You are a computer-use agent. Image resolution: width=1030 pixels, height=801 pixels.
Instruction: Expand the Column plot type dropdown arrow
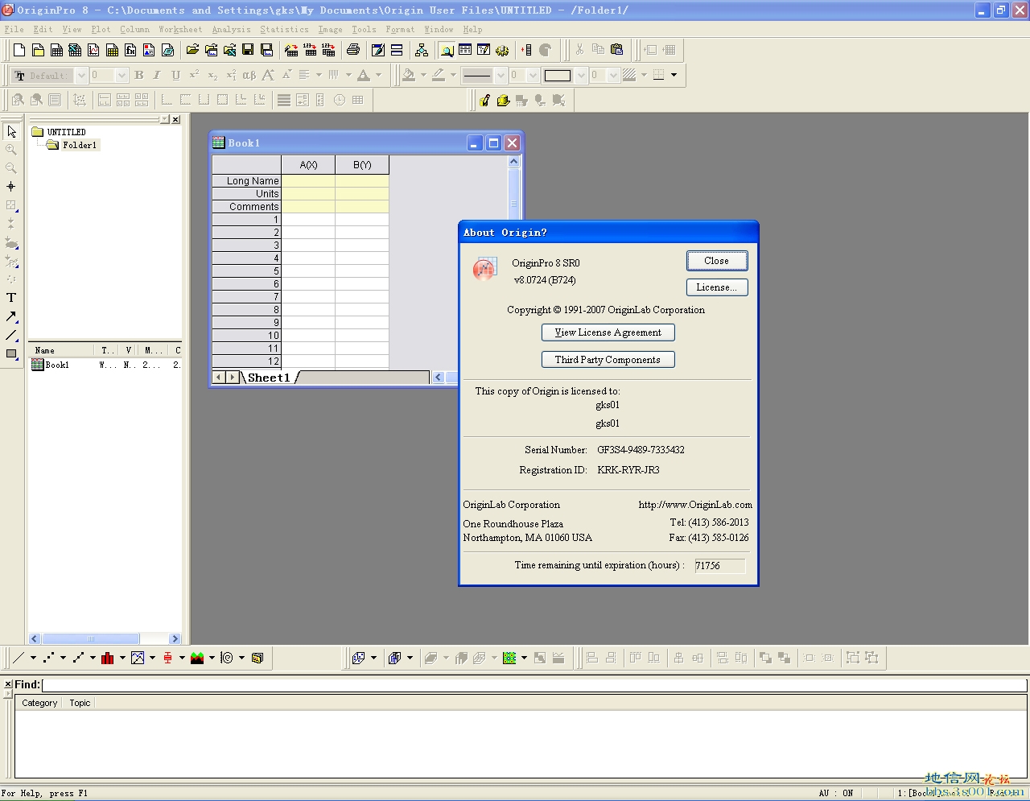tap(122, 658)
